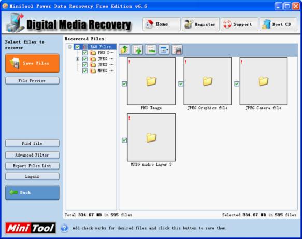The width and height of the screenshot is (302, 239).
Task: Go Back using the blue arrow button
Action: tap(32, 192)
